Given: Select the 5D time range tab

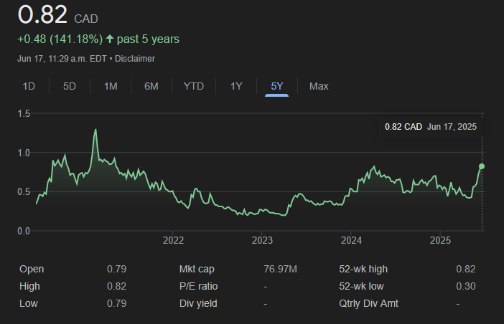Looking at the screenshot, I should tap(70, 86).
